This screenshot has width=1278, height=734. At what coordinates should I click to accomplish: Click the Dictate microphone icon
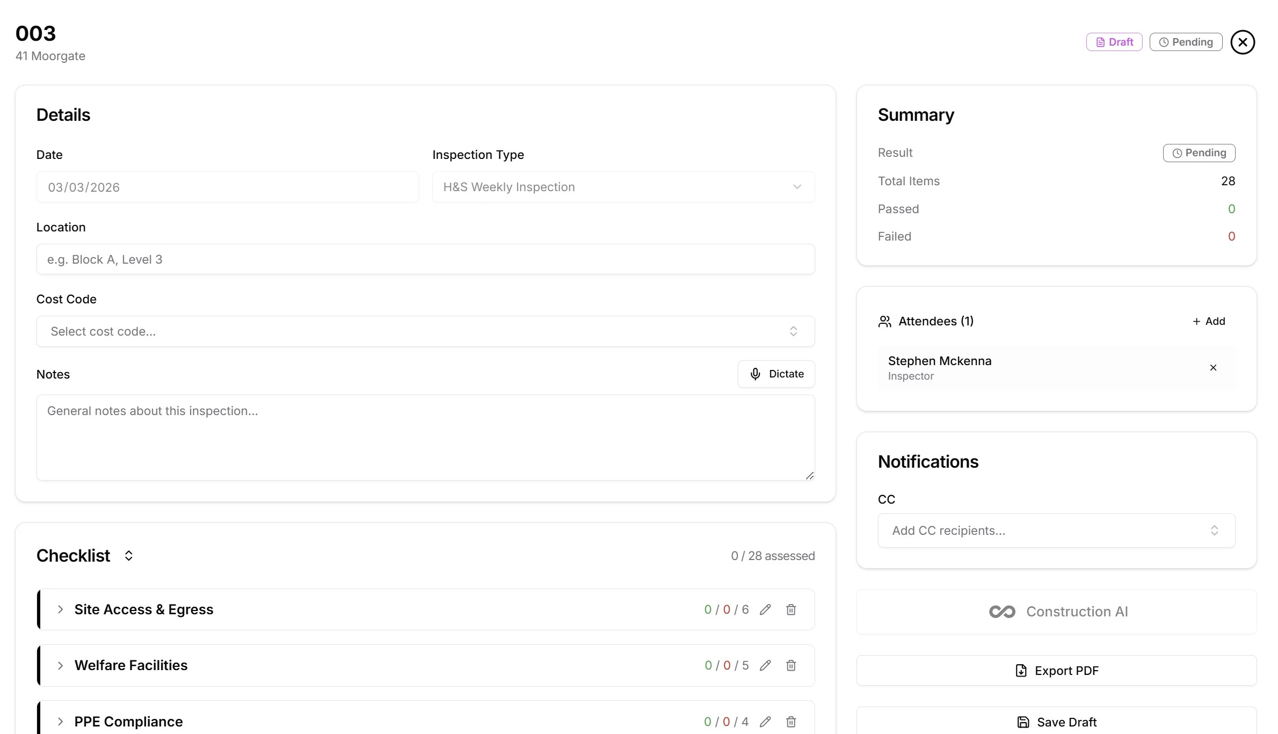tap(756, 373)
